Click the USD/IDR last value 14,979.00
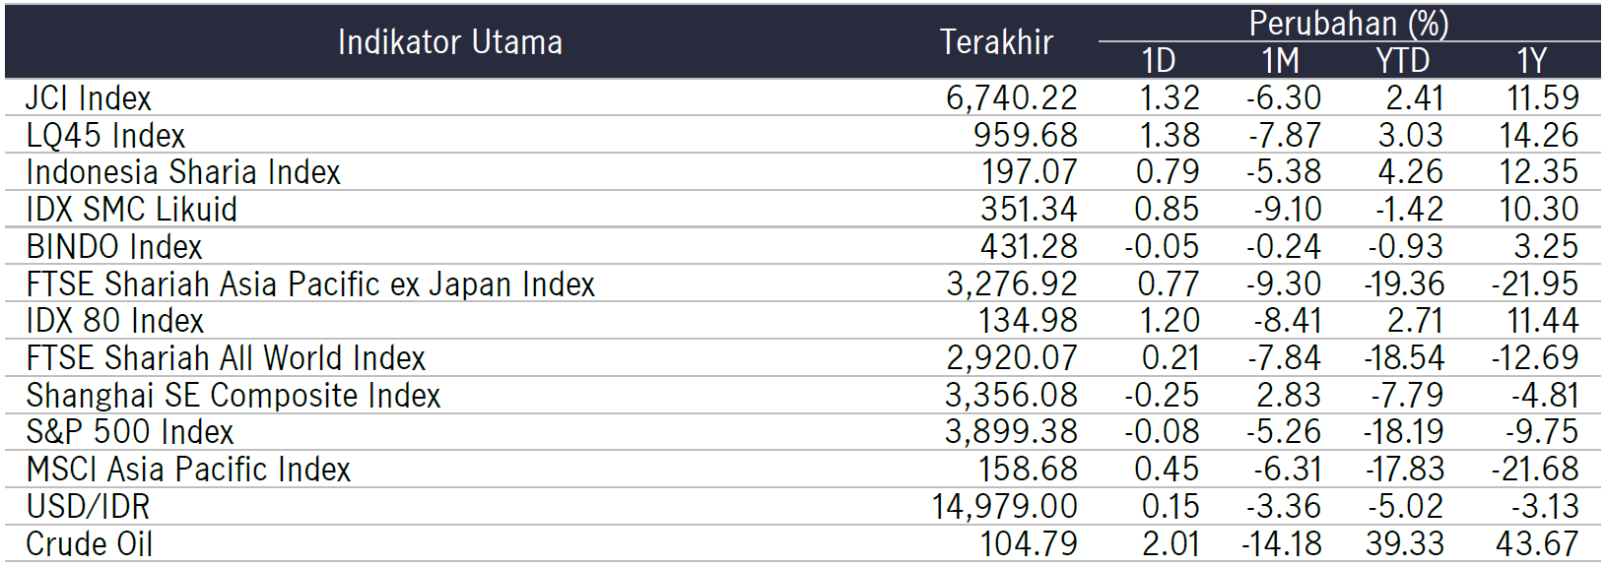 1005,507
